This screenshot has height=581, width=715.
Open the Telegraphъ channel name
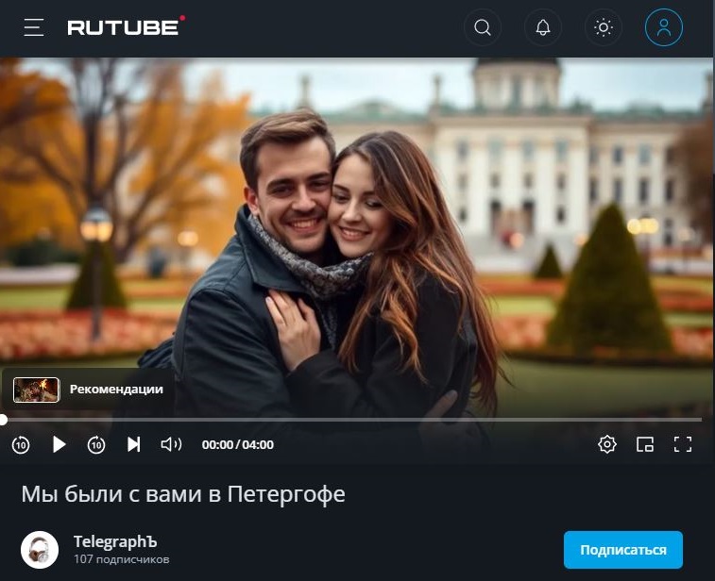tap(115, 541)
